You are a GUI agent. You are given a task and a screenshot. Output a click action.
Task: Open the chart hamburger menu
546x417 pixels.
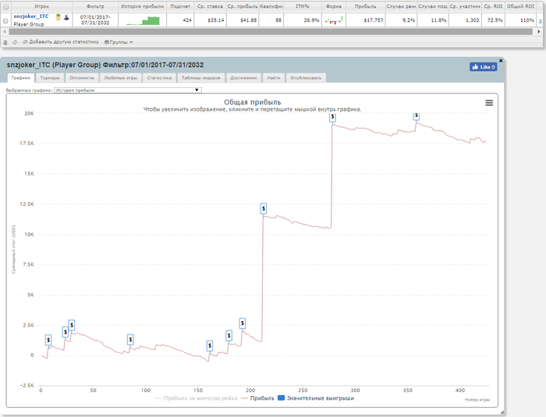pos(489,103)
